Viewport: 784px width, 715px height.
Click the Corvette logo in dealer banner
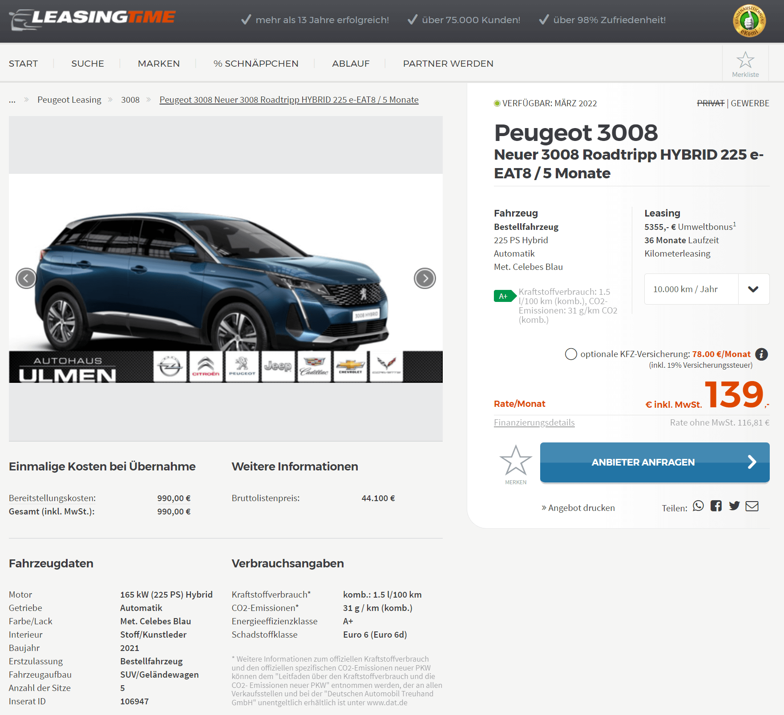pyautogui.click(x=386, y=366)
